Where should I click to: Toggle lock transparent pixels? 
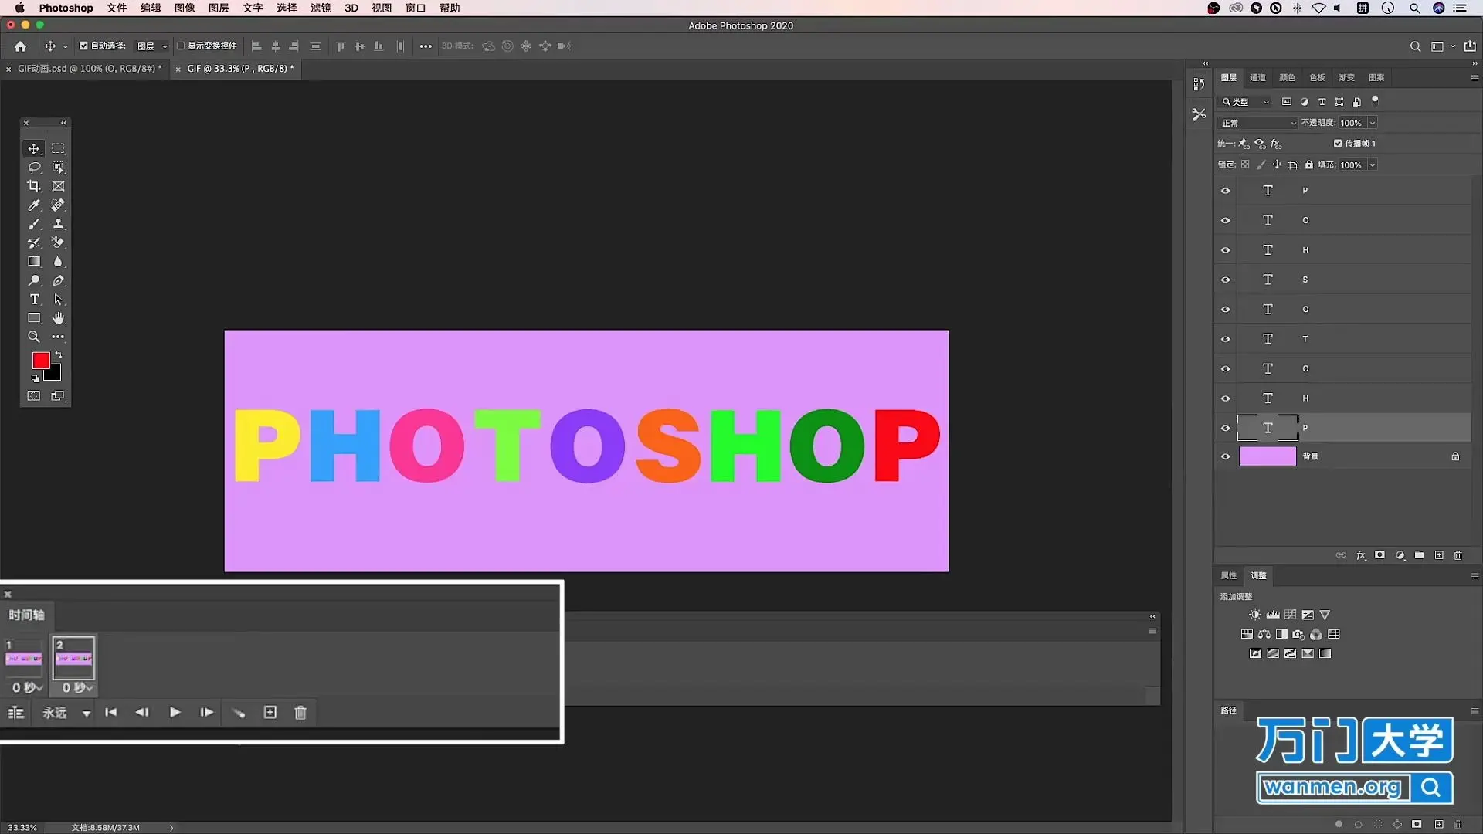pos(1245,164)
